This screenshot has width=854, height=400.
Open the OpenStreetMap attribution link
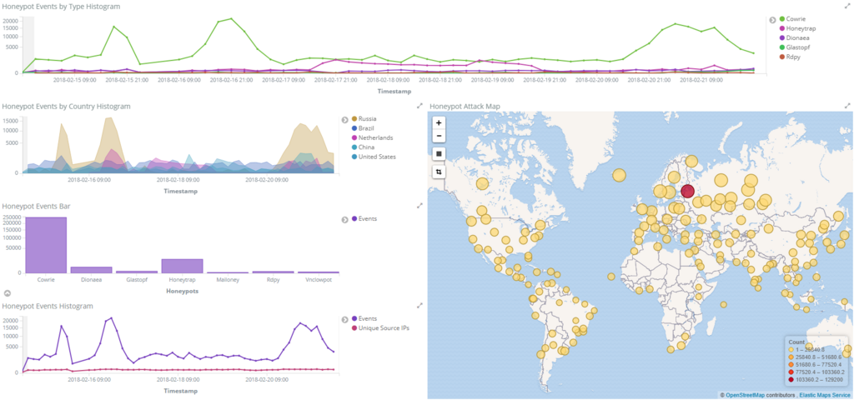(x=745, y=395)
